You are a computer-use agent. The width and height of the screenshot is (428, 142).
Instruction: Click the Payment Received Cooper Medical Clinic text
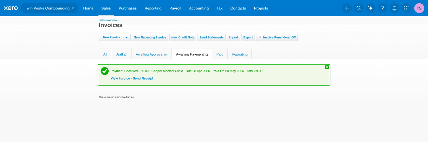(186, 71)
